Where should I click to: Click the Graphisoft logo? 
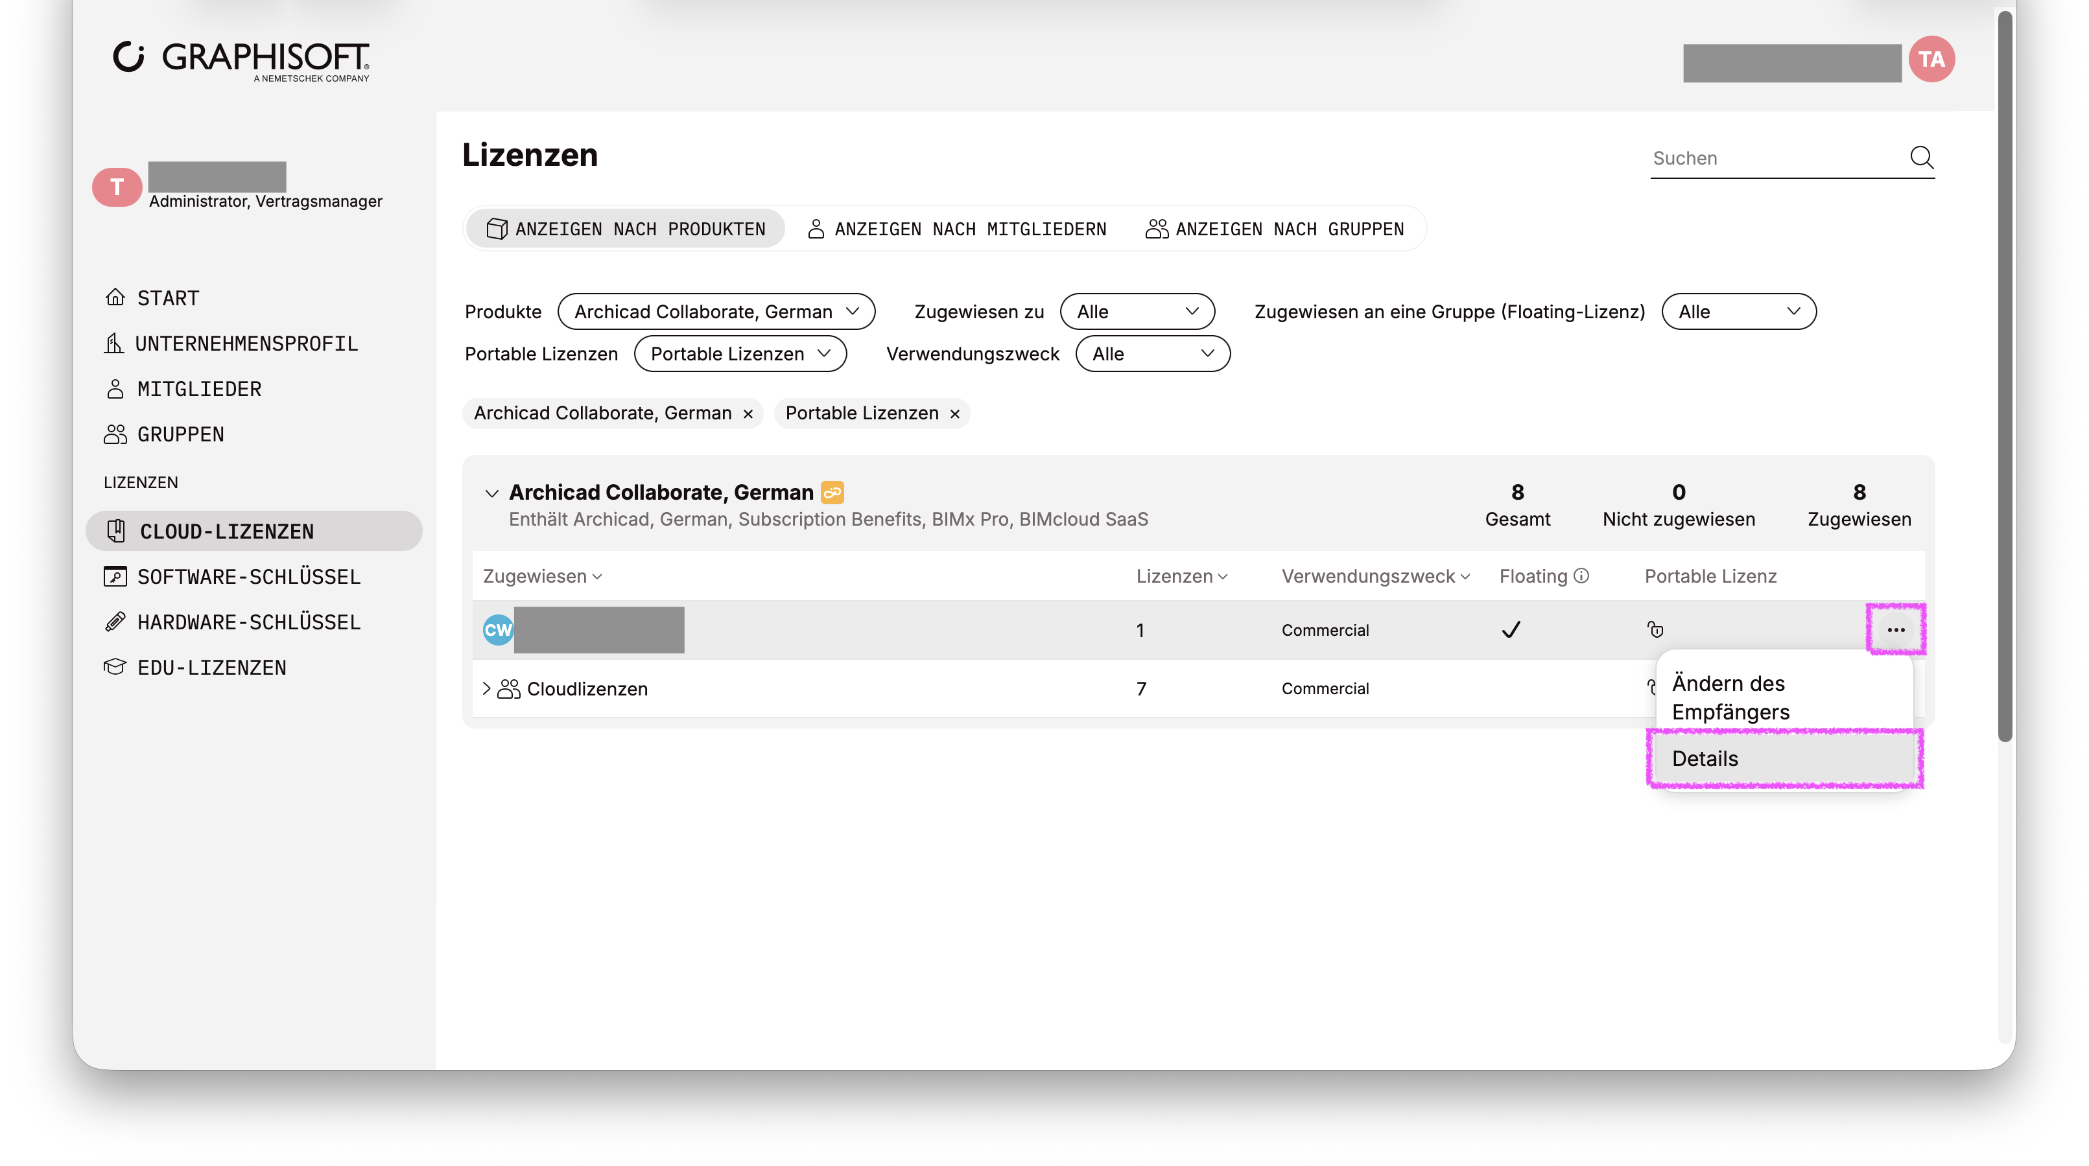(241, 61)
